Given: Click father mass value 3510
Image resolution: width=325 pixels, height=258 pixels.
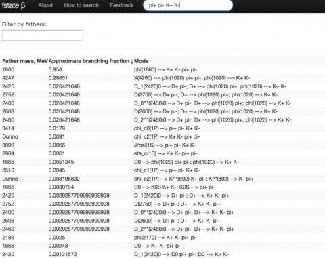Looking at the screenshot, I should 8,170.
